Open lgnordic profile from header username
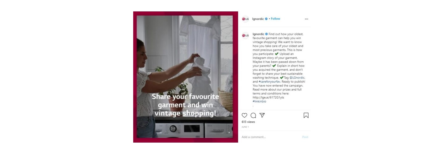The image size is (444, 154). tap(258, 19)
